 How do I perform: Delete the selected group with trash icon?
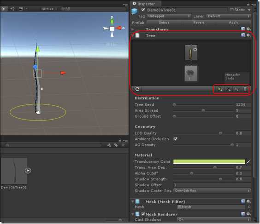pyautogui.click(x=245, y=89)
